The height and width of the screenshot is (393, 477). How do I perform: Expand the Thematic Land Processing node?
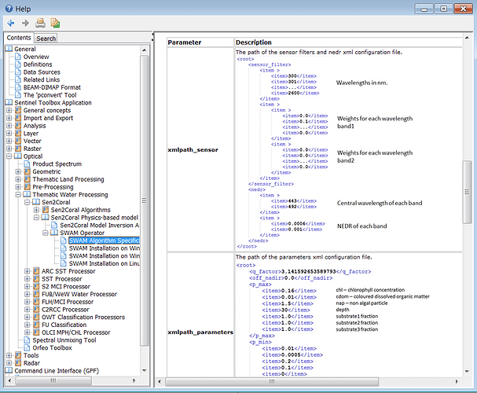[18, 179]
